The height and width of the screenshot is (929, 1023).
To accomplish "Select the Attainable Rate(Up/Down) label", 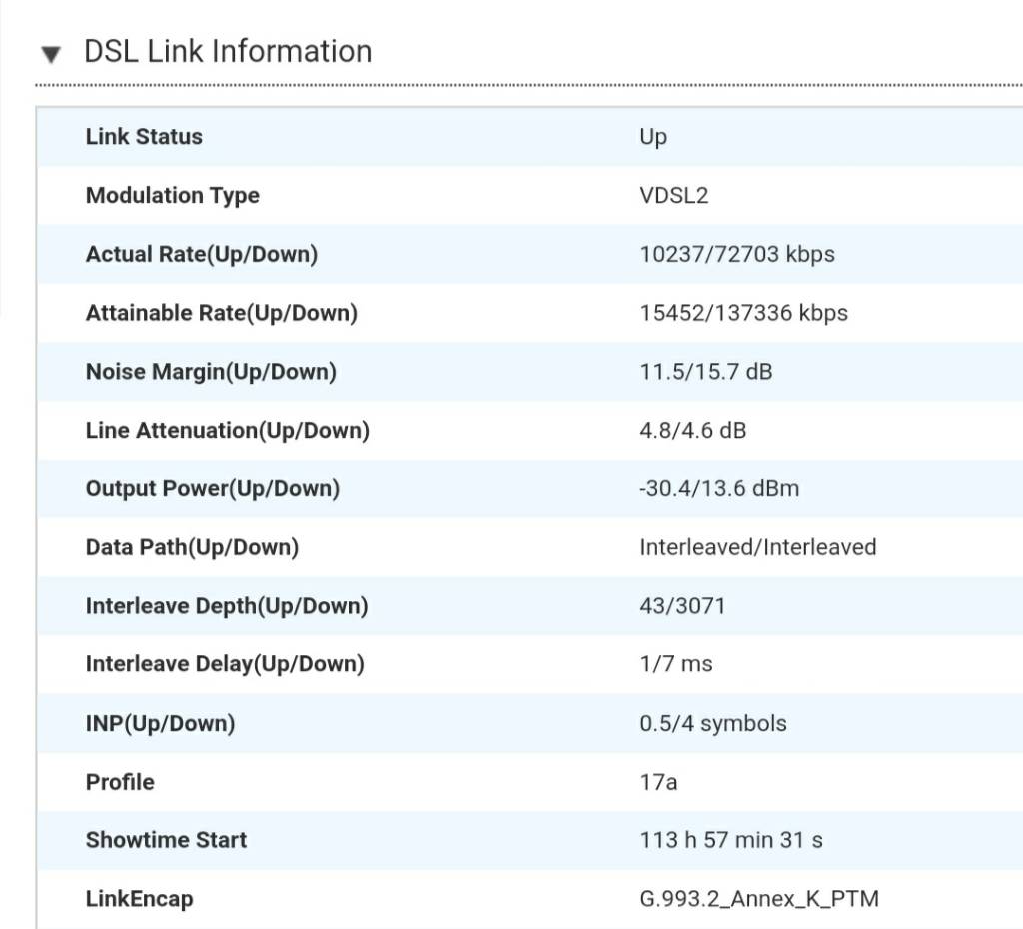I will coord(221,314).
